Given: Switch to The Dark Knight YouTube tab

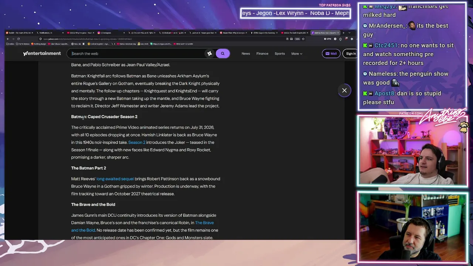Looking at the screenshot, I should point(295,33).
